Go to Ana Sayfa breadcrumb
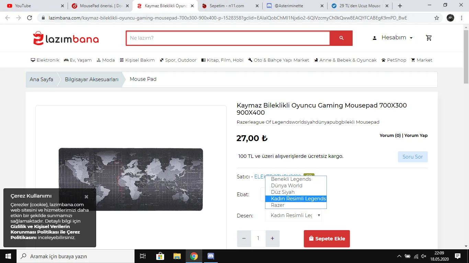 [42, 79]
